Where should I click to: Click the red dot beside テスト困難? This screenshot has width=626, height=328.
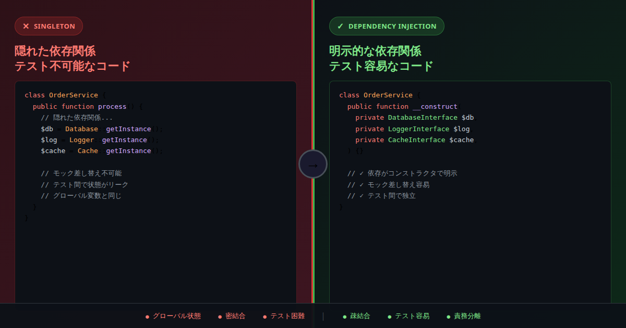pyautogui.click(x=265, y=317)
